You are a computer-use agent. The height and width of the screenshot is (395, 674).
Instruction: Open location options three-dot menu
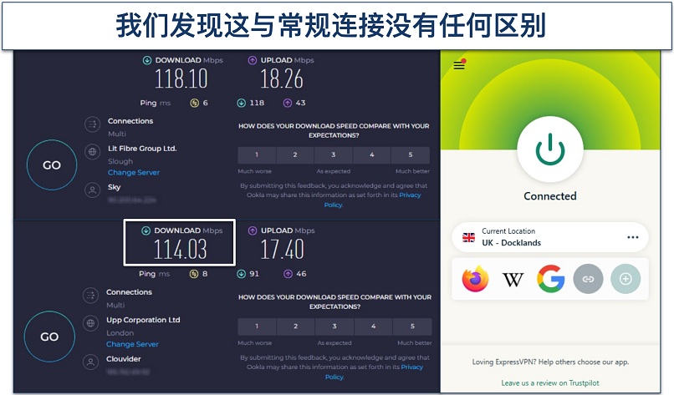632,237
